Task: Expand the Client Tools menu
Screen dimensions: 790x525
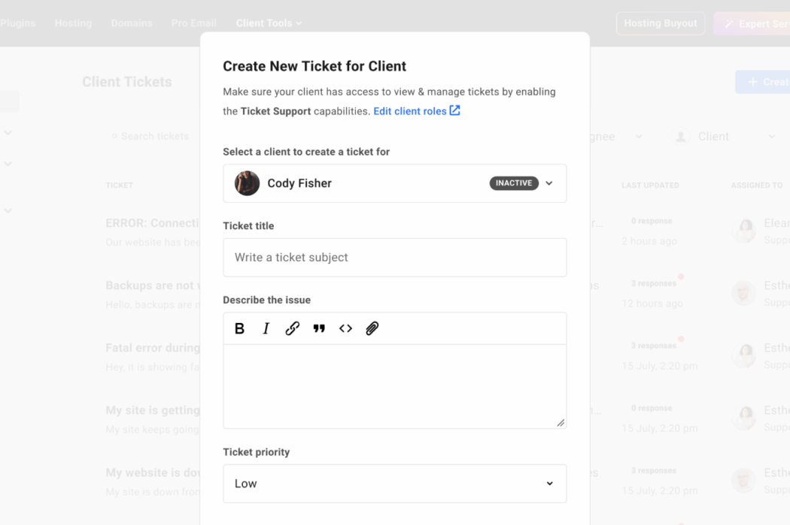Action: tap(269, 23)
